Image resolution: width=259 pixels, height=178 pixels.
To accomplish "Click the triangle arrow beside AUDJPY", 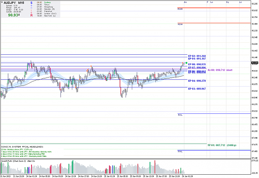I will [2, 2].
